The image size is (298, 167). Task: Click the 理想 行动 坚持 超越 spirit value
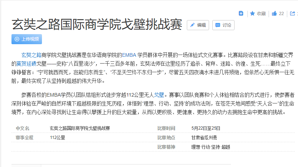[x=211, y=147]
